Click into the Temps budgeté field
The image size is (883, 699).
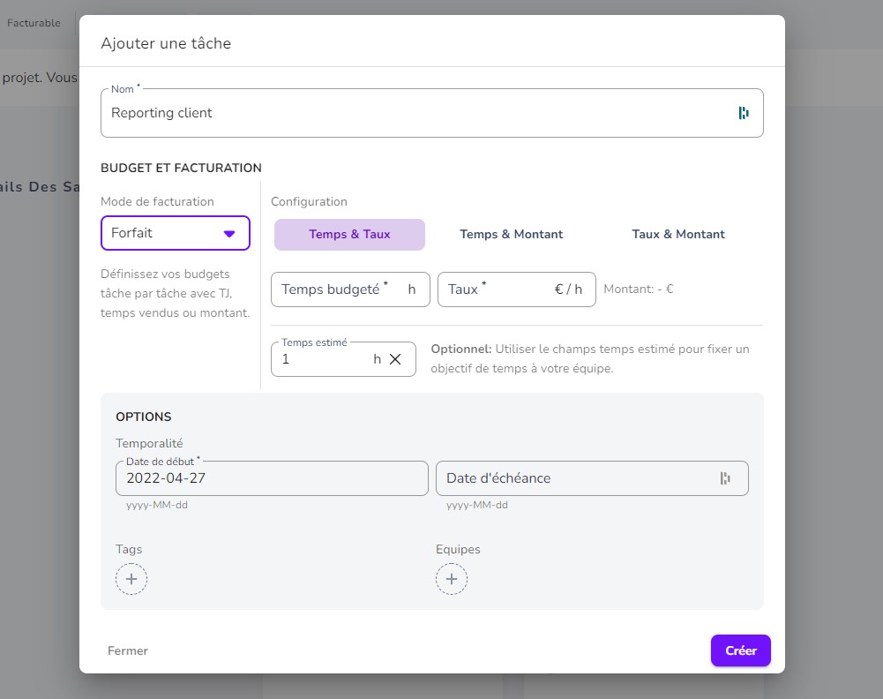pyautogui.click(x=340, y=289)
